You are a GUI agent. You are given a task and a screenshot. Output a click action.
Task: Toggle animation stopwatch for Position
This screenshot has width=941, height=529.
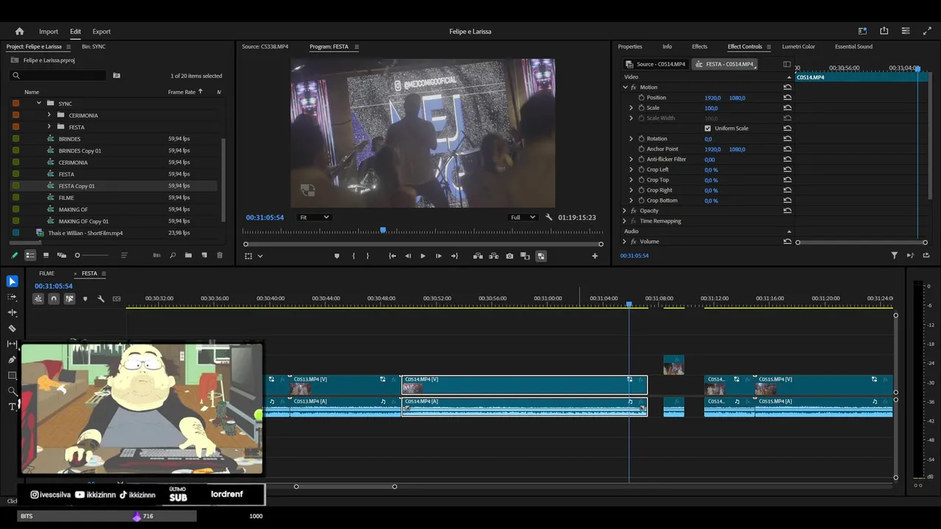click(641, 98)
